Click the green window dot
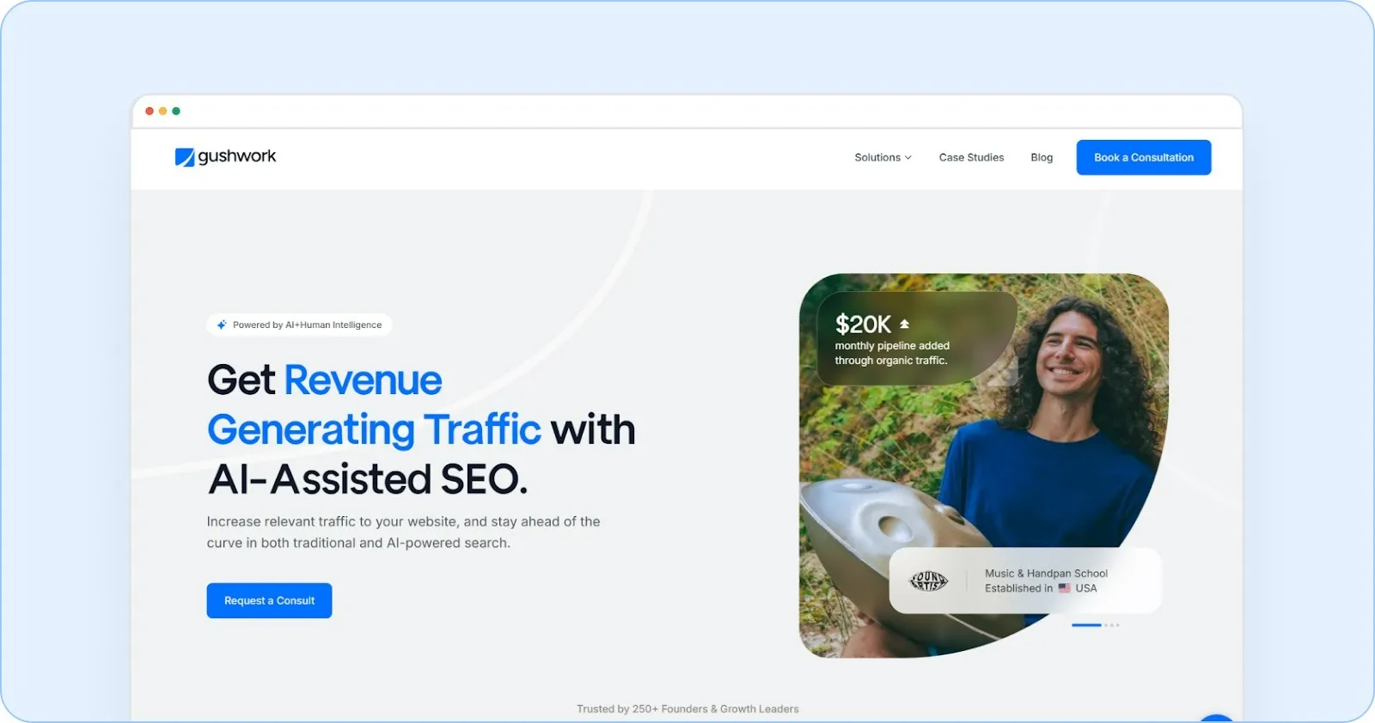Screen dimensions: 1375x723 coord(176,111)
